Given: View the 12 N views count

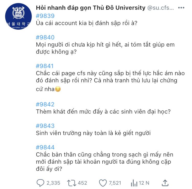Looking at the screenshot, I should click(144, 183).
